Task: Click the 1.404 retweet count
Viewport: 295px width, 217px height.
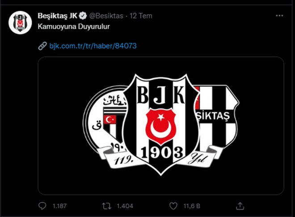Action: coord(126,206)
